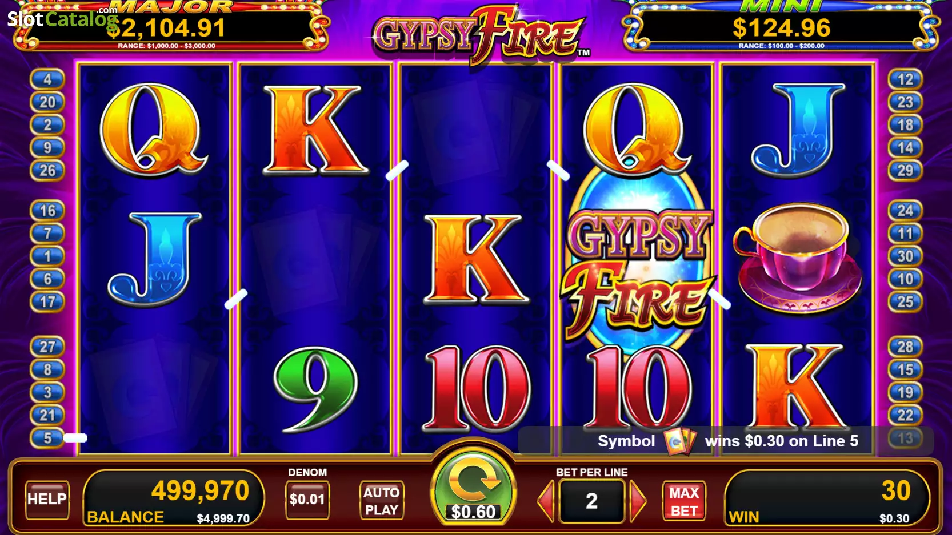Select payline number 12 indicator
952x535 pixels.
(x=905, y=79)
